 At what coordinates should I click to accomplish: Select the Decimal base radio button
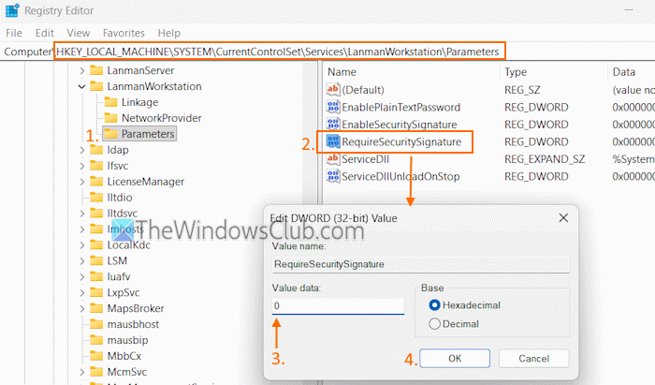tap(434, 324)
